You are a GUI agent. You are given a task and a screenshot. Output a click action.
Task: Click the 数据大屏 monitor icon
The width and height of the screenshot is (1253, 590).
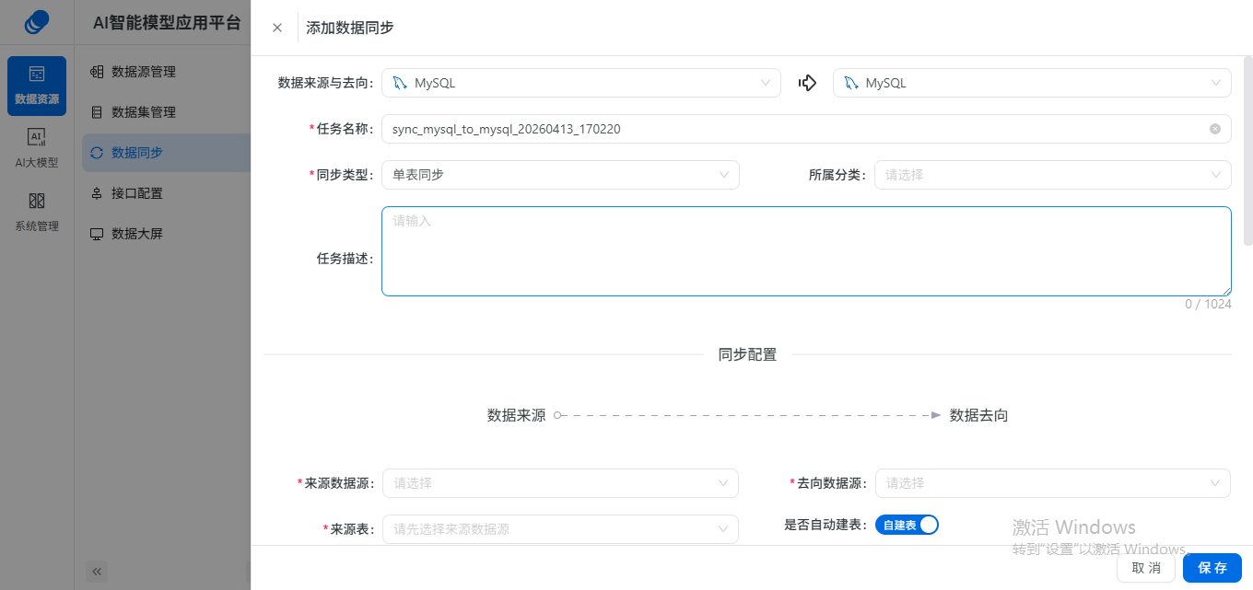point(97,234)
